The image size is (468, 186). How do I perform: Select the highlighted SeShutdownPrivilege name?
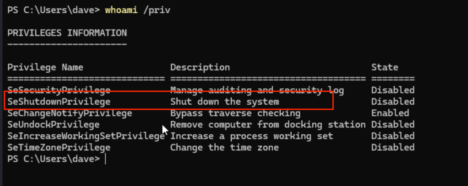(x=58, y=101)
